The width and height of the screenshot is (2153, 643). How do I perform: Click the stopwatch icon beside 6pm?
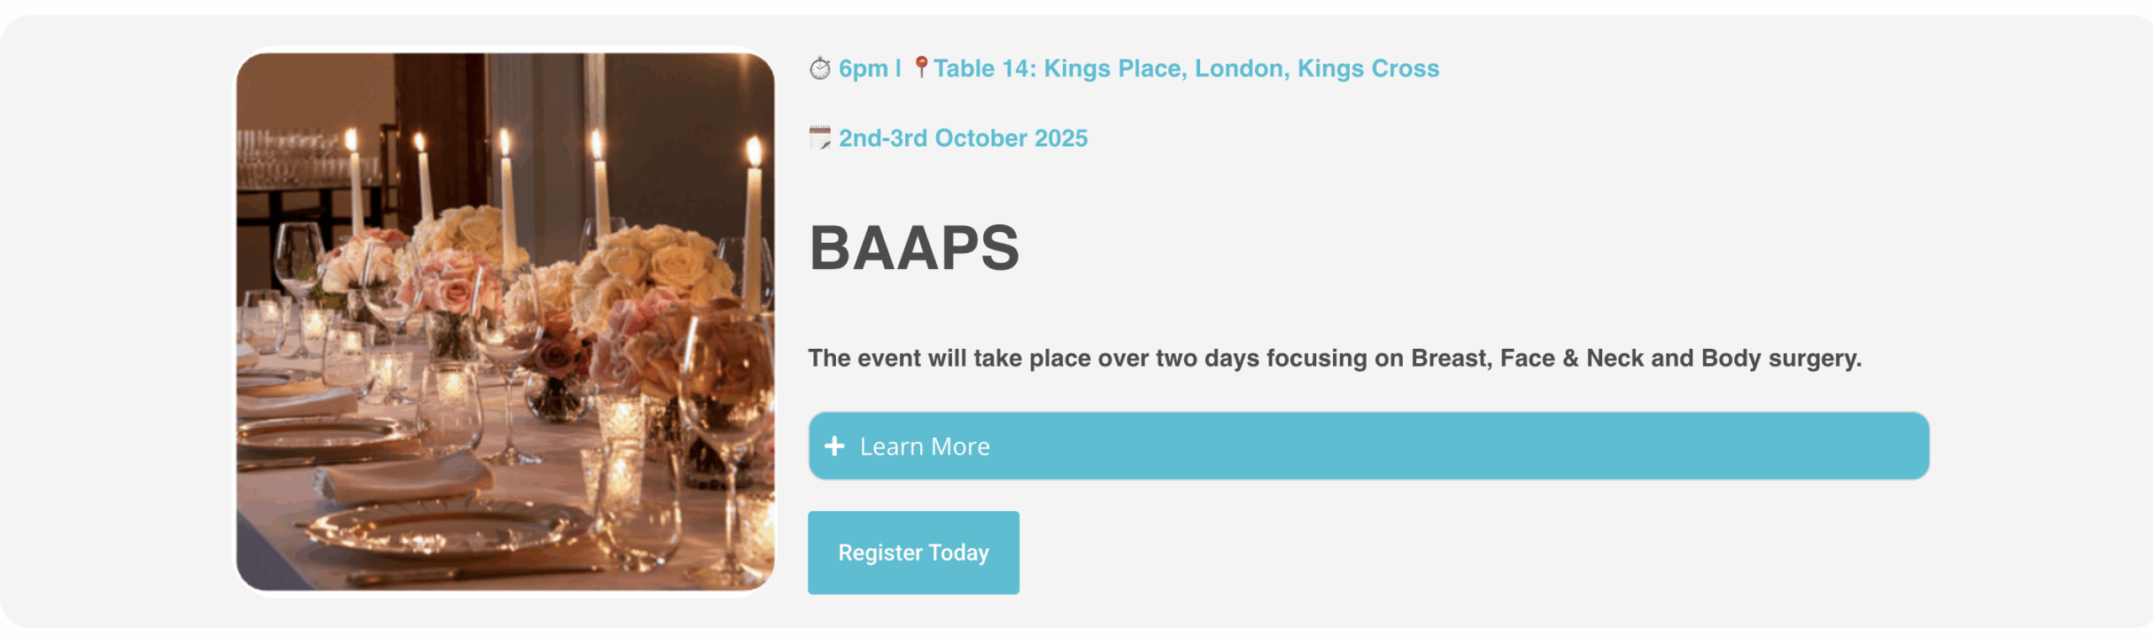tap(819, 69)
